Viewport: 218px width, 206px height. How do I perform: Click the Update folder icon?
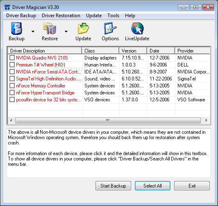(x=83, y=28)
